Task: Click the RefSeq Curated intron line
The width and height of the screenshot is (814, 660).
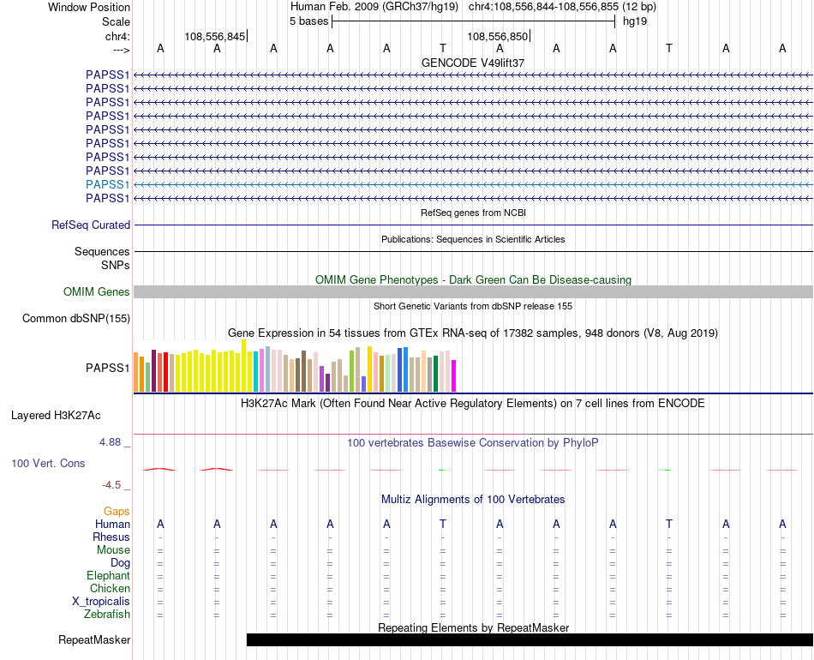Action: click(474, 225)
